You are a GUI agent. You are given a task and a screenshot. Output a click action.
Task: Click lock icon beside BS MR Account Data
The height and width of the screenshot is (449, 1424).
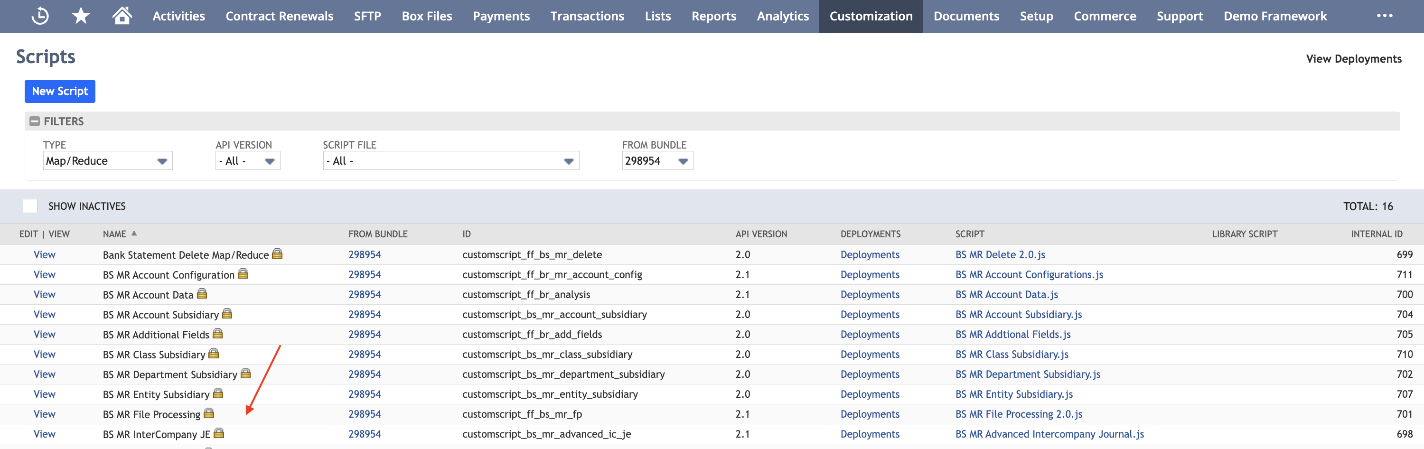tap(202, 294)
